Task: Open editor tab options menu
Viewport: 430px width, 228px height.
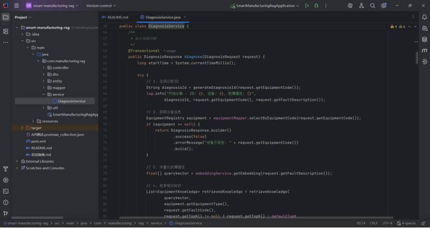Action: [x=413, y=17]
